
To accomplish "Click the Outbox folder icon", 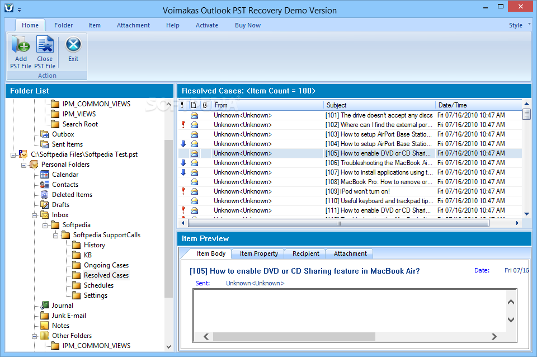I will pyautogui.click(x=45, y=134).
